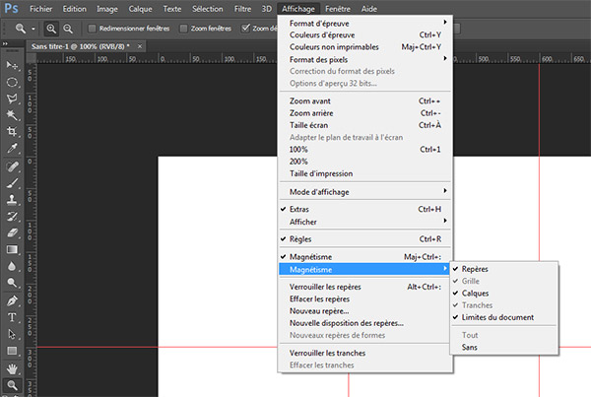Toggle Redimensionner fenêtres checkbox

(x=92, y=29)
